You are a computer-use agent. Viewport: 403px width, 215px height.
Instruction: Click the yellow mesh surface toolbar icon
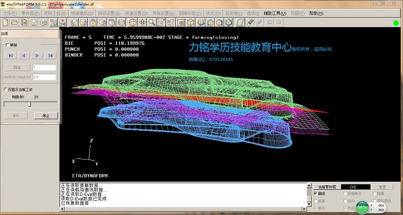(240, 22)
